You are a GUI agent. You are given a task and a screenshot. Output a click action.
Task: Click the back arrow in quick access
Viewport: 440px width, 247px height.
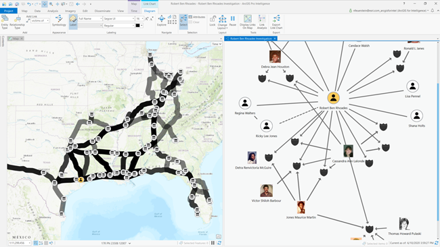pyautogui.click(x=78, y=4)
